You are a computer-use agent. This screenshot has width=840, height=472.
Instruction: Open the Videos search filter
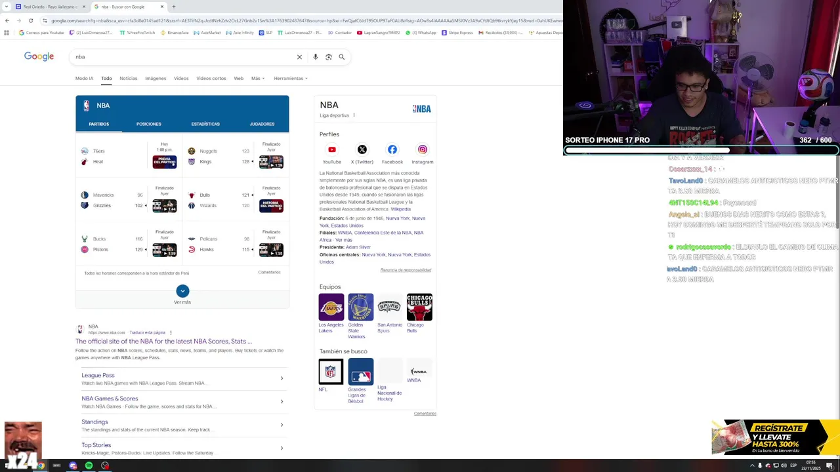click(181, 78)
